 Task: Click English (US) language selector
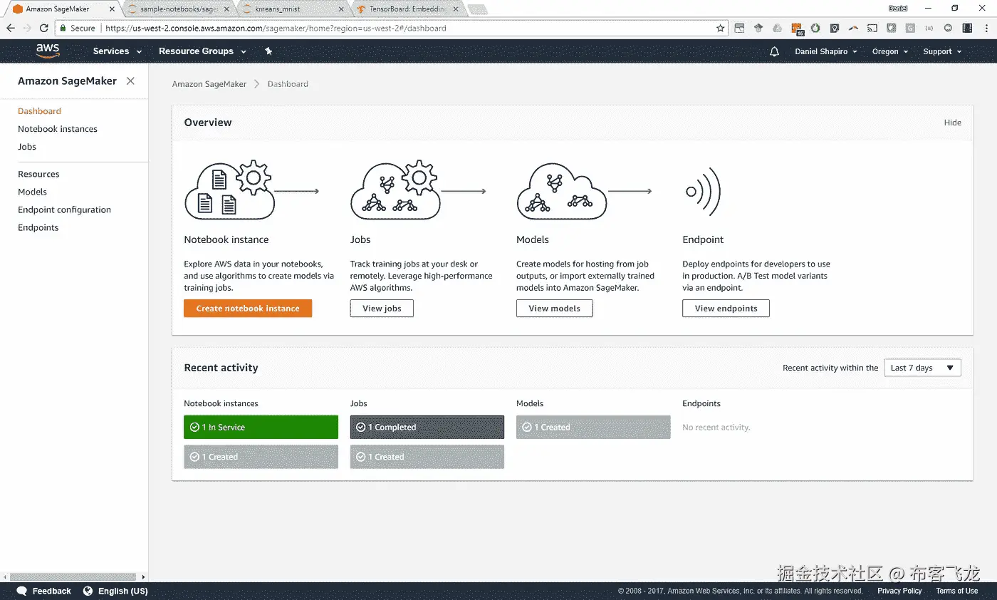tap(122, 591)
